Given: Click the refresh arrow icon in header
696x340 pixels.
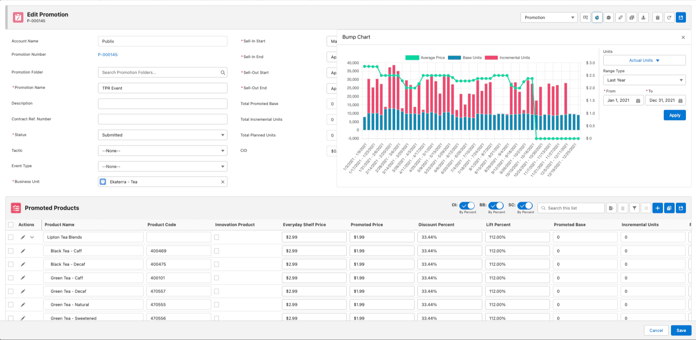Looking at the screenshot, I should tap(669, 18).
